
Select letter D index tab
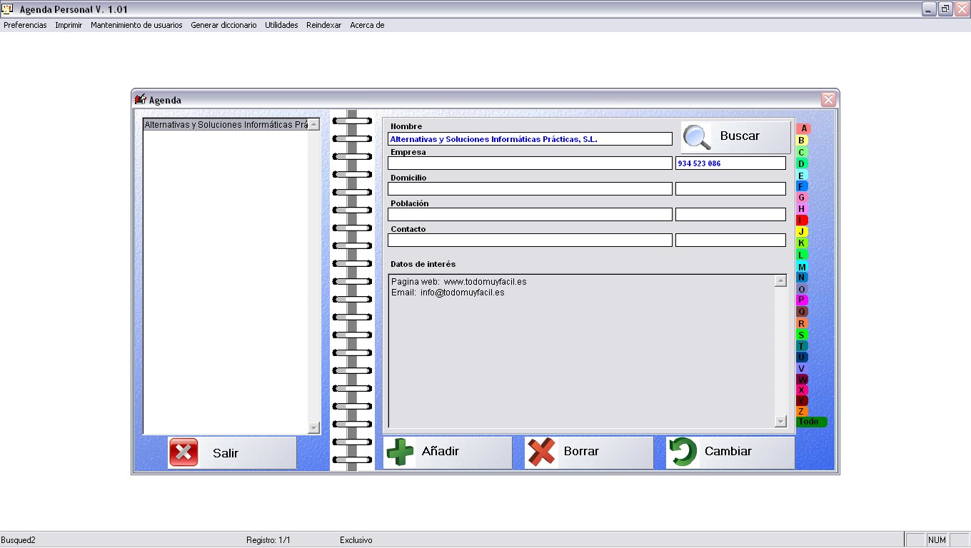(x=802, y=163)
